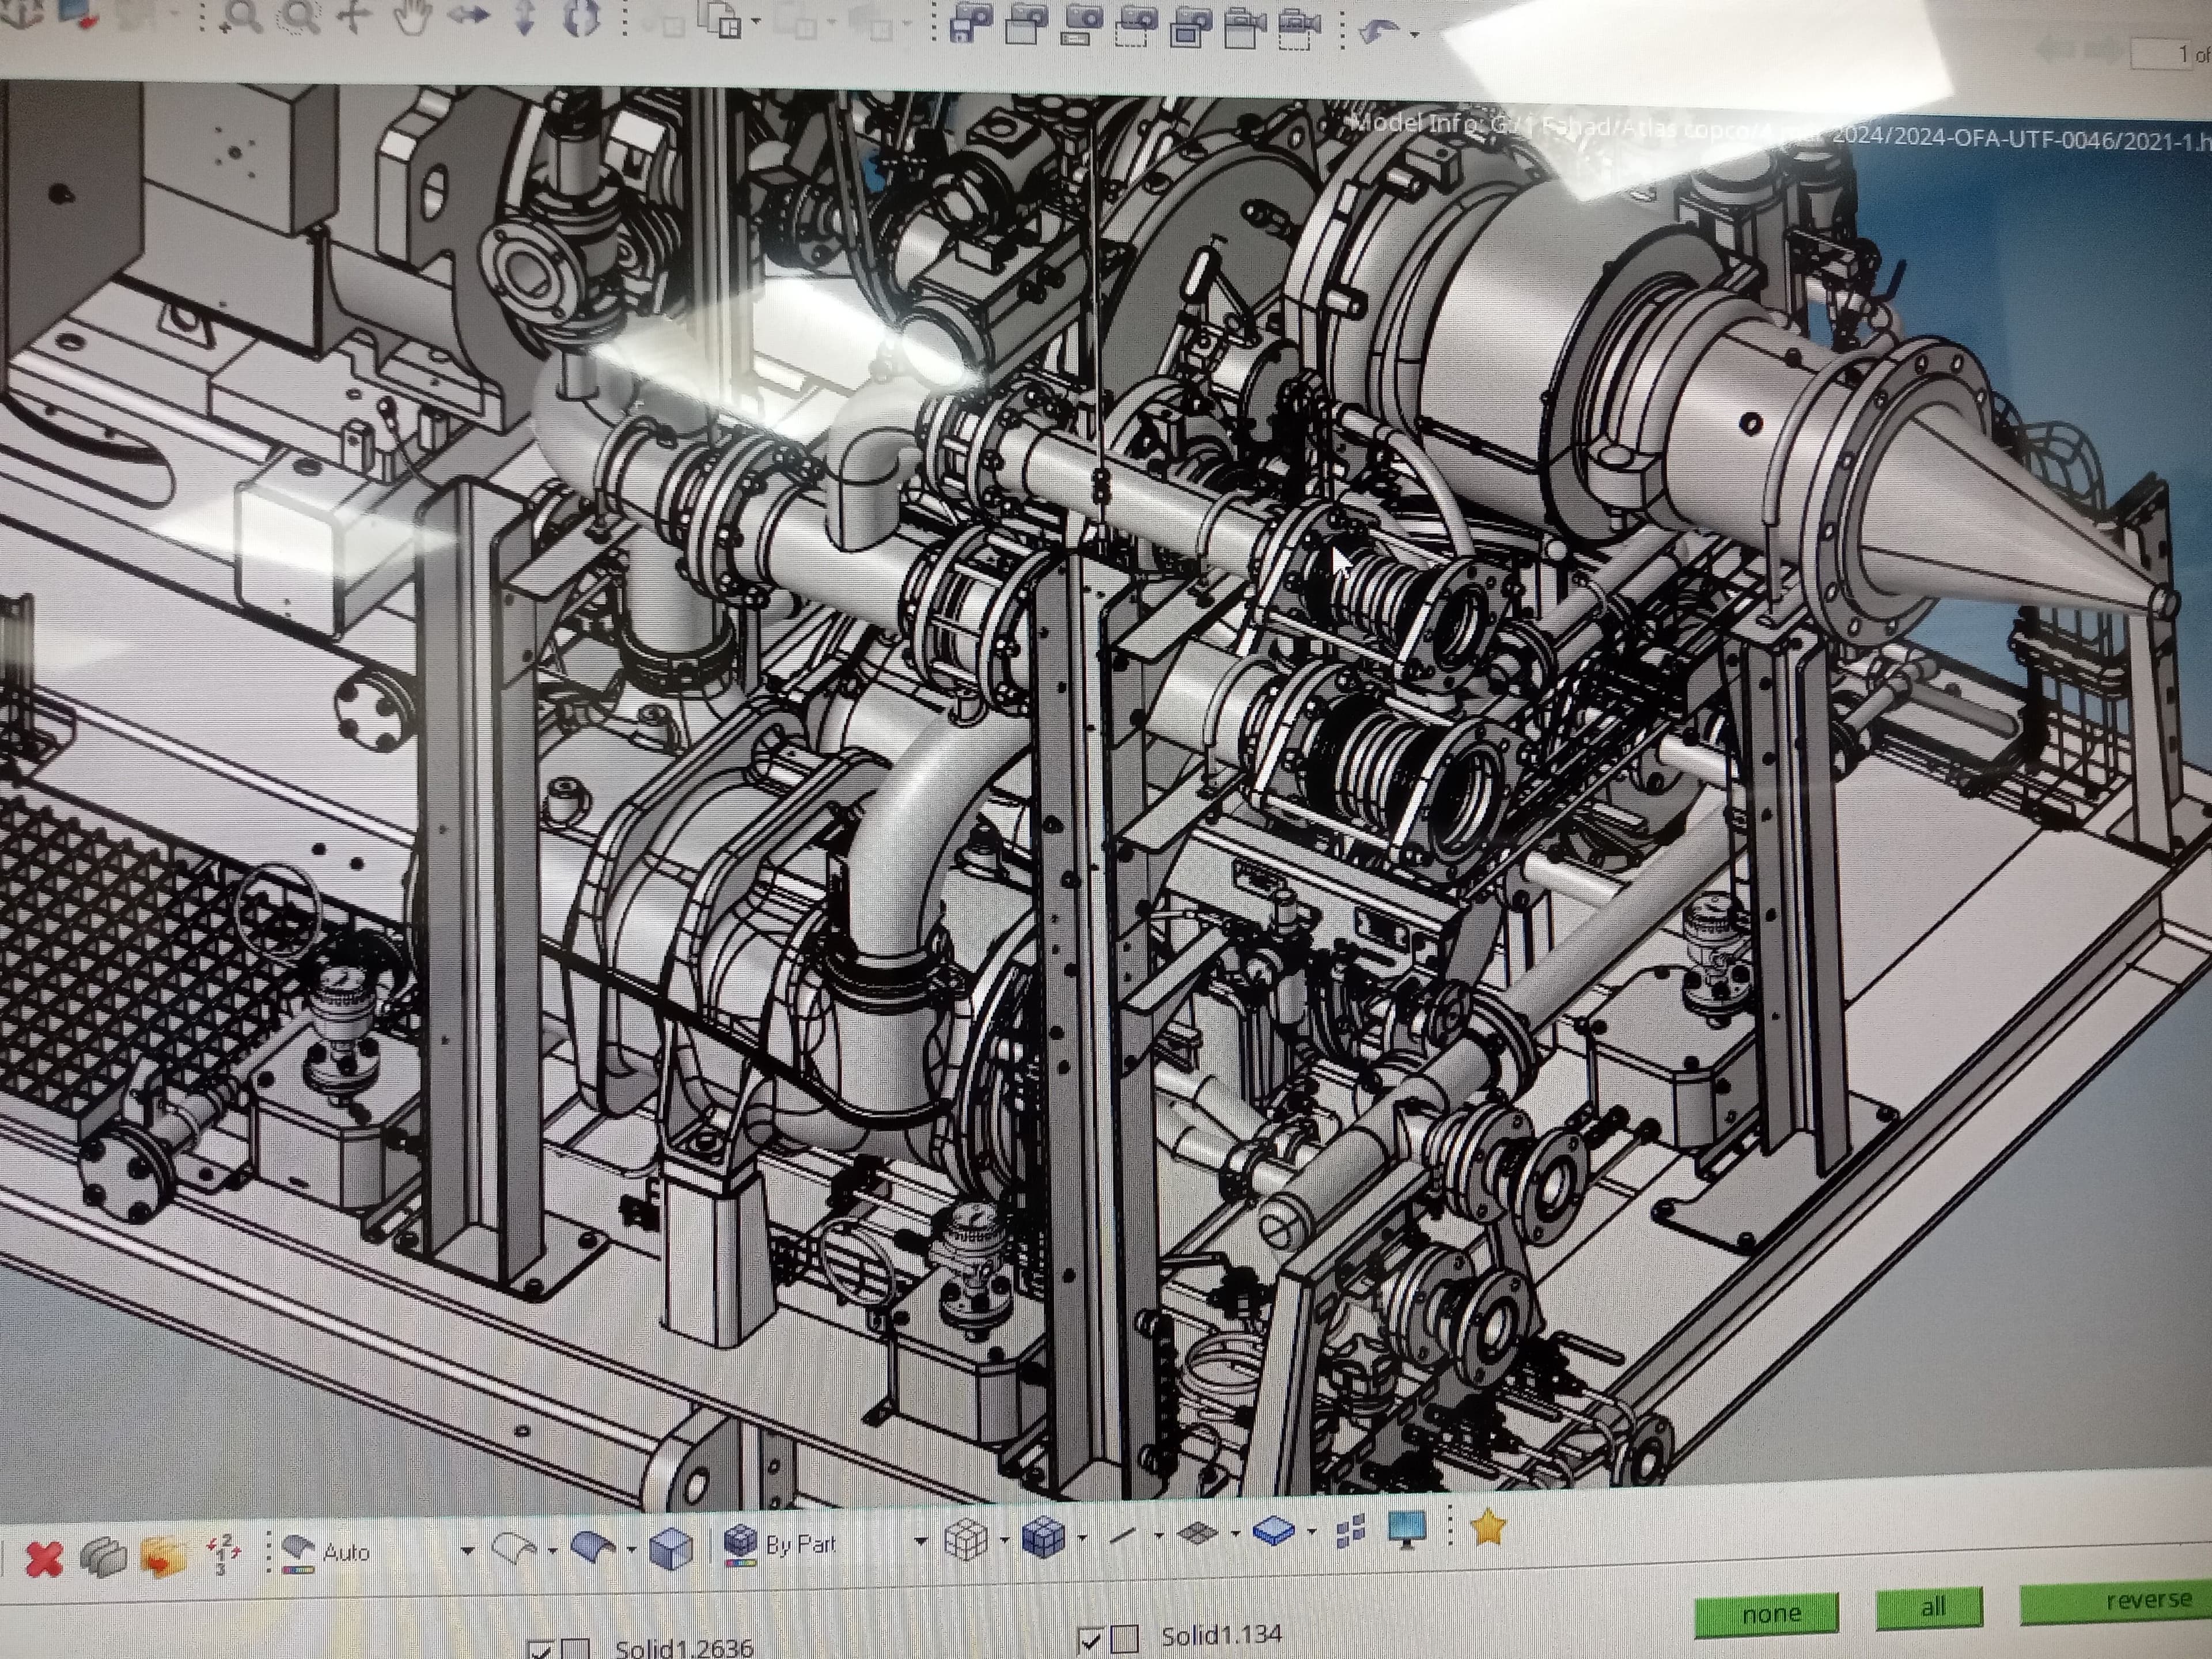Select the Solid1.2636 entry

[684, 1648]
